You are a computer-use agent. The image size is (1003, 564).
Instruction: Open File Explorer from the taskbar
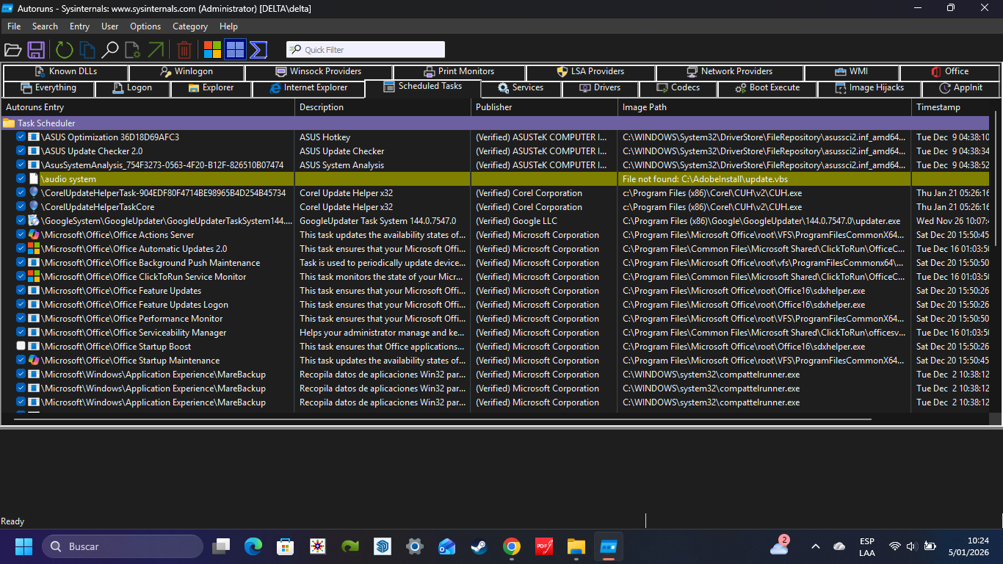pyautogui.click(x=576, y=546)
